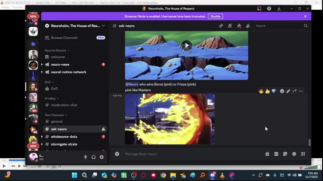Switch to general channel
Viewport: 323px width, 181px height.
75,121
